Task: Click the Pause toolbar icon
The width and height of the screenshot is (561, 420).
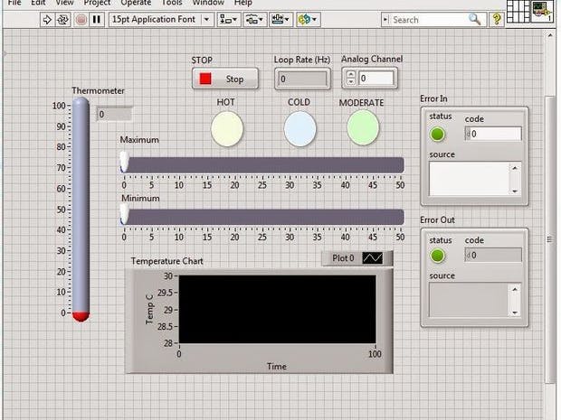Action: 96,19
